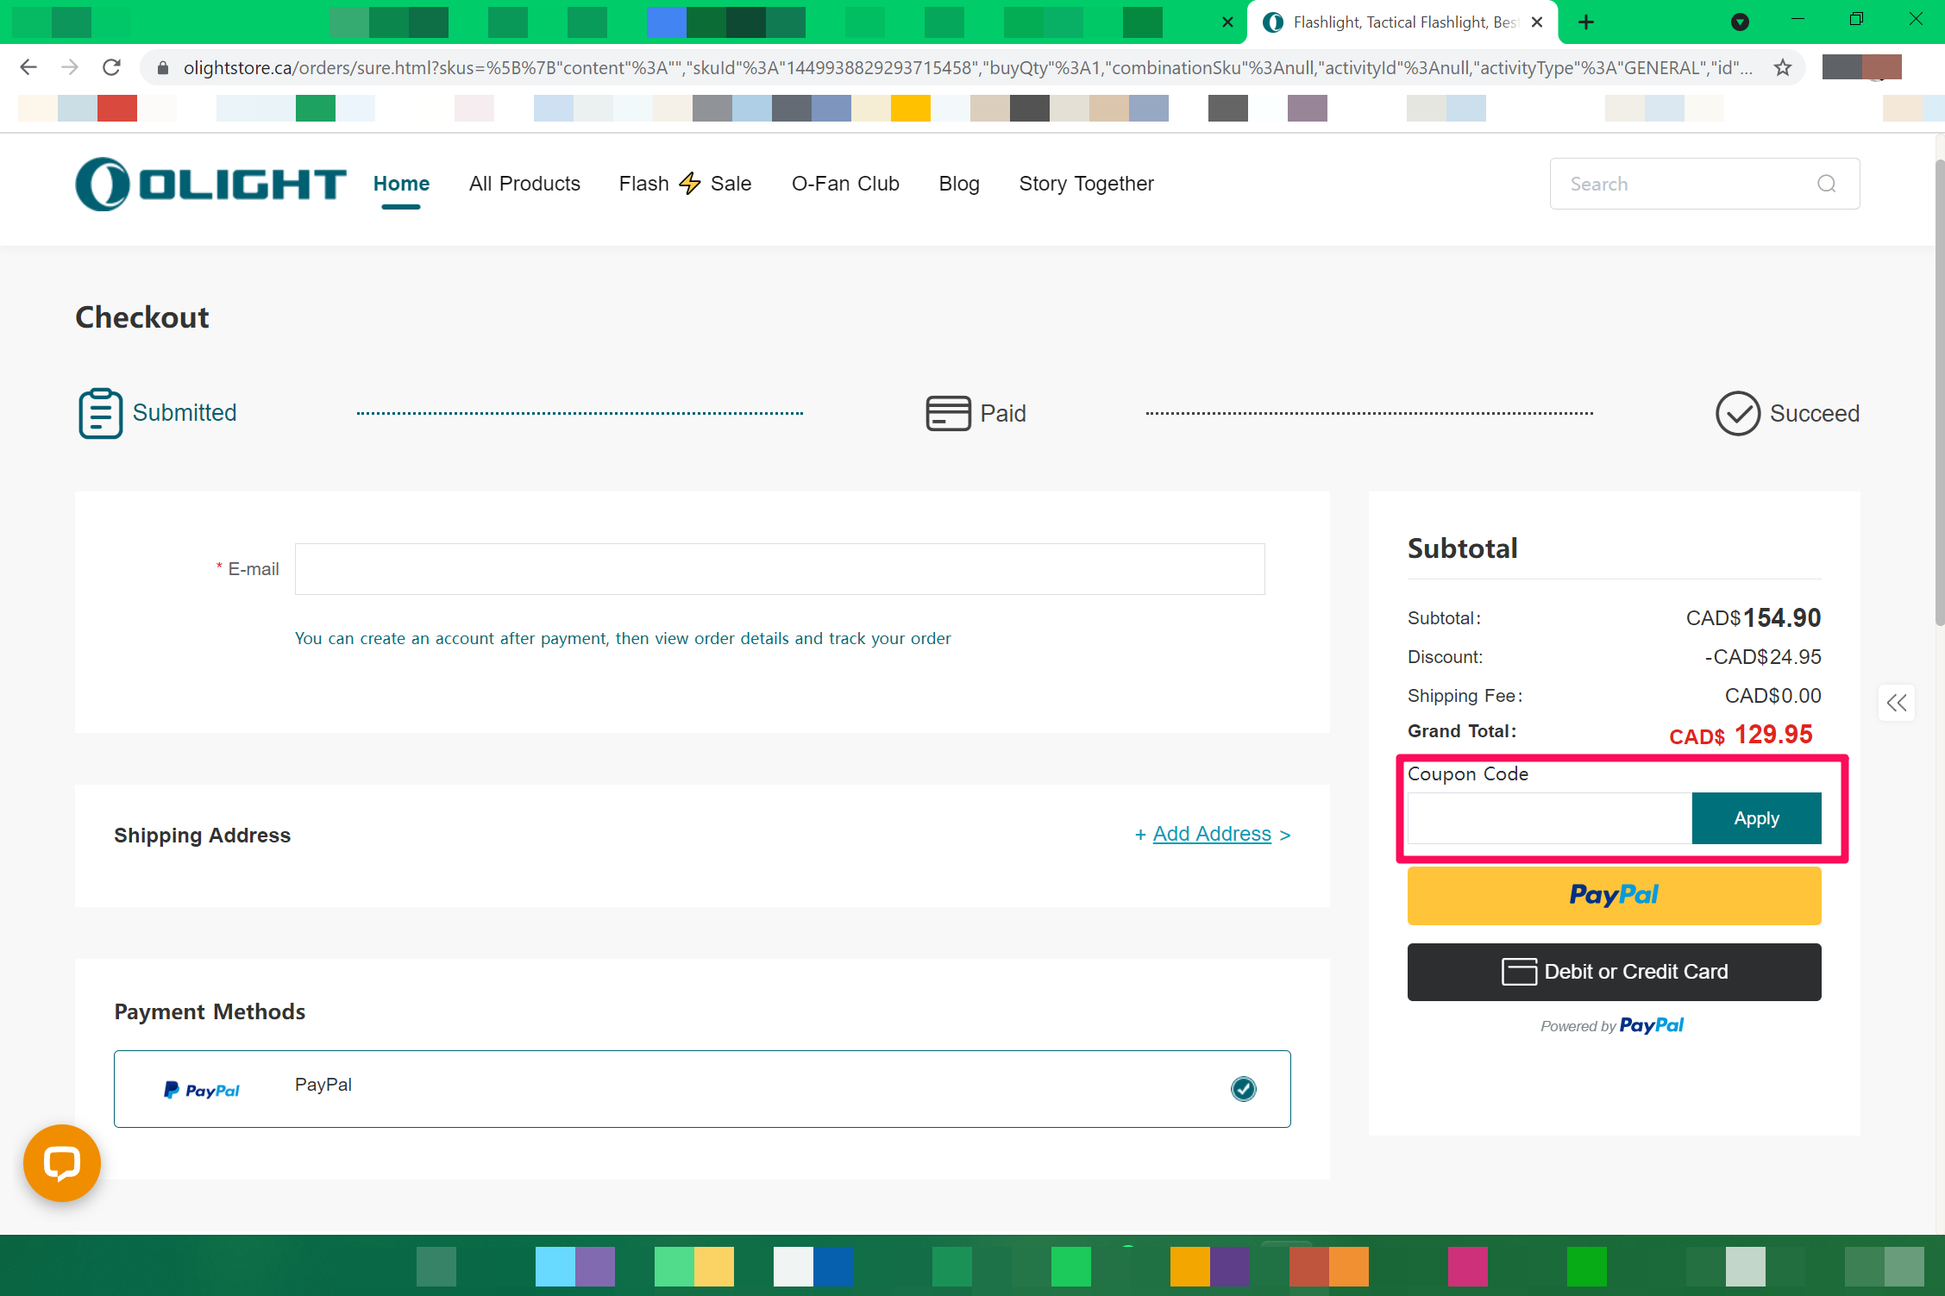Click the Submitted step clipboard icon
The width and height of the screenshot is (1945, 1296).
[x=100, y=413]
